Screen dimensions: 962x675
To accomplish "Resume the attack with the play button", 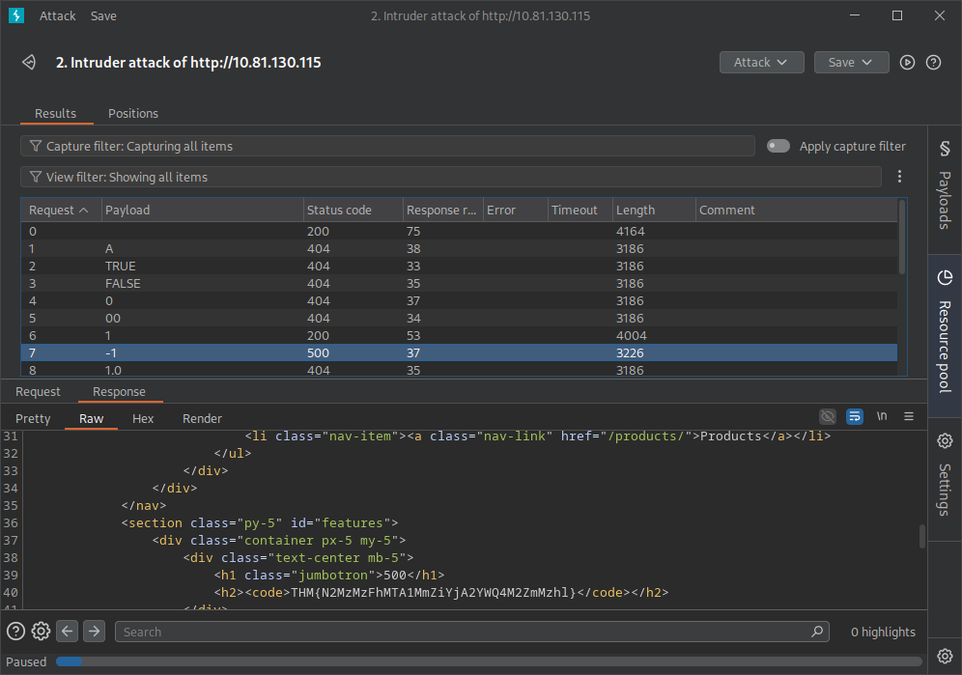I will click(x=907, y=62).
